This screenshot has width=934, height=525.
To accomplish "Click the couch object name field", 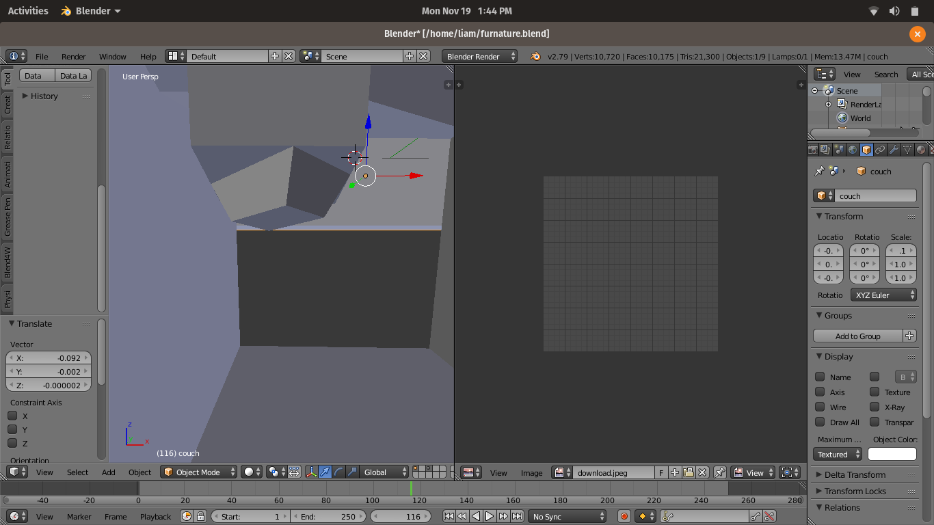I will (x=874, y=196).
